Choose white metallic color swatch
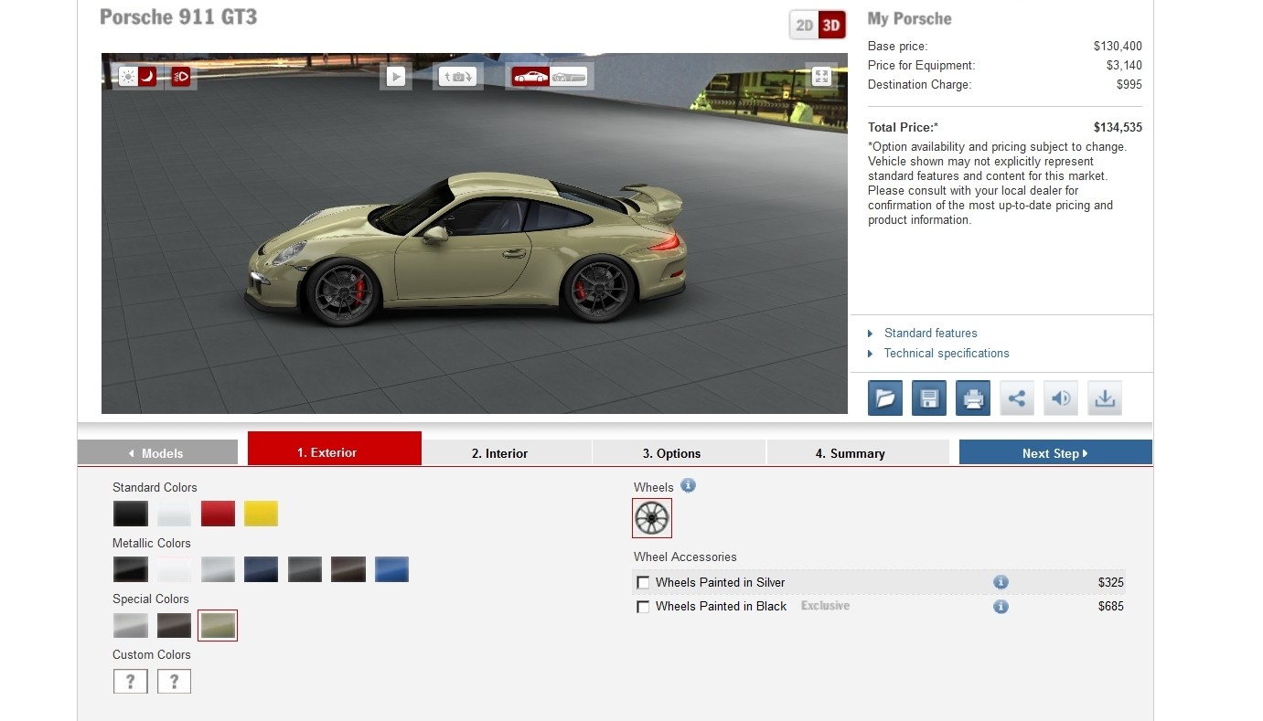Viewport: 1263px width, 721px height. [174, 569]
